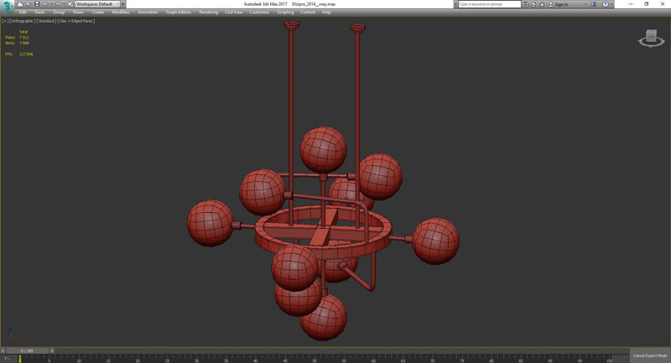Open the Sign In account dropdown

tap(563, 4)
